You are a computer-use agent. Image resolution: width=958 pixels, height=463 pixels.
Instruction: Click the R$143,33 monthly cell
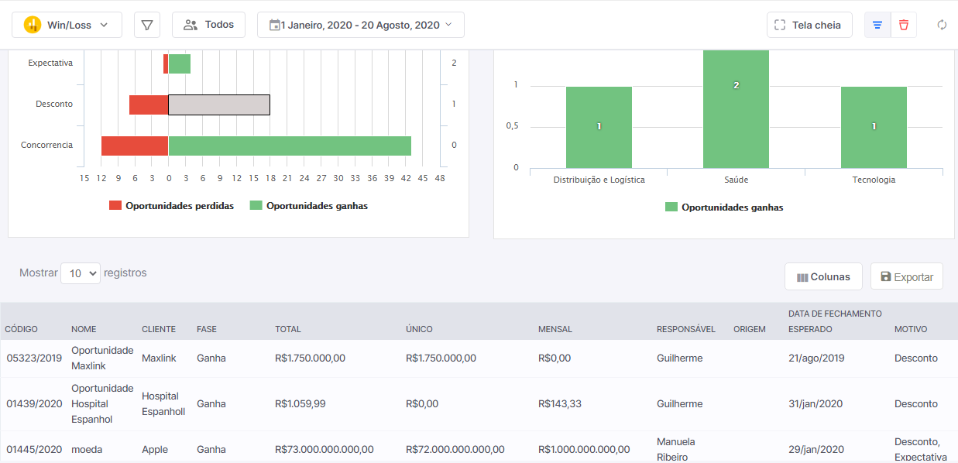560,404
